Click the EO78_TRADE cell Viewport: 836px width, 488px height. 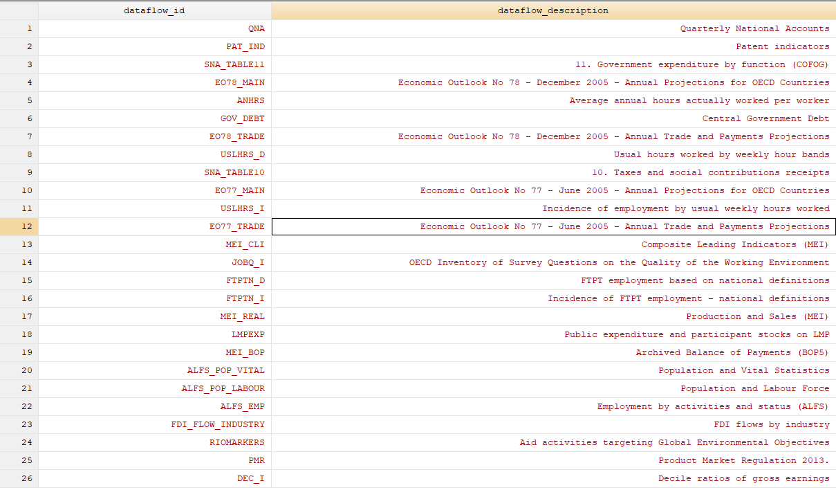tap(154, 136)
